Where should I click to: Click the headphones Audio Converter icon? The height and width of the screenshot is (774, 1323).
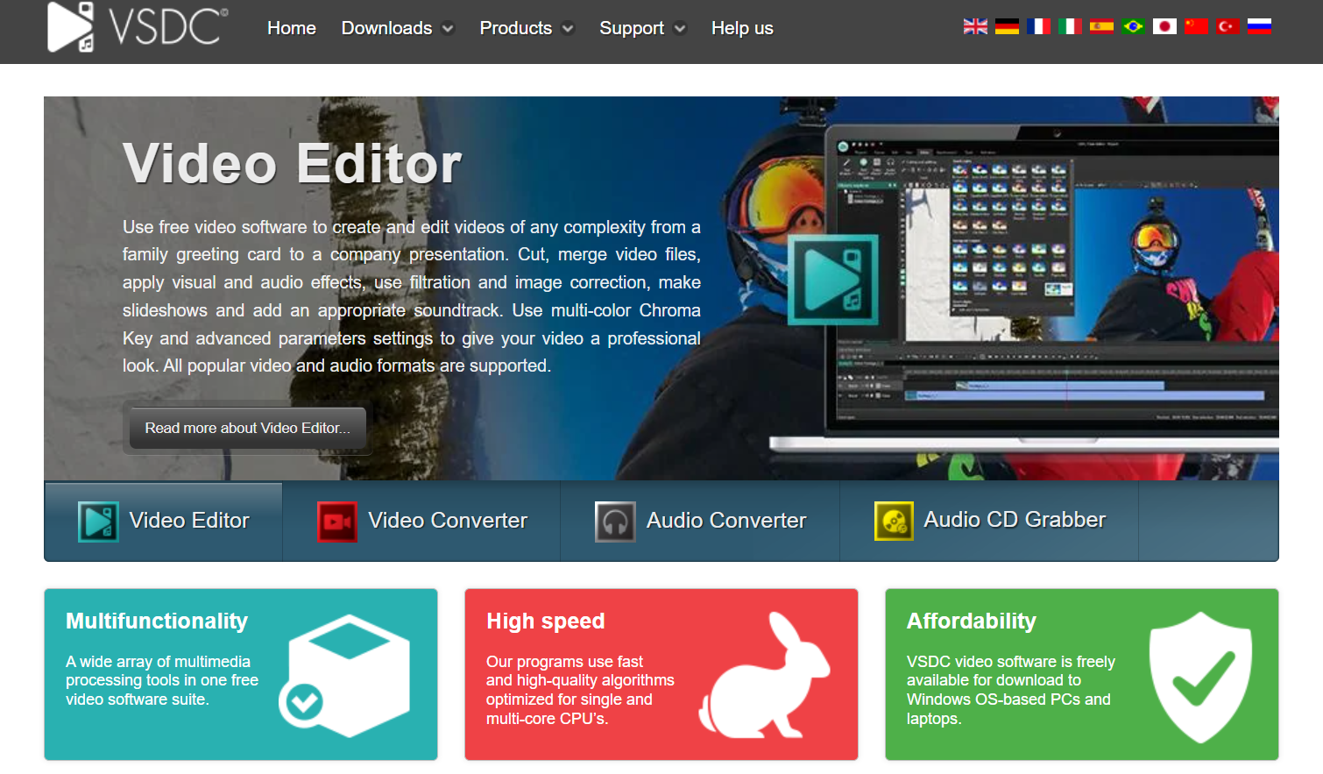coord(615,522)
